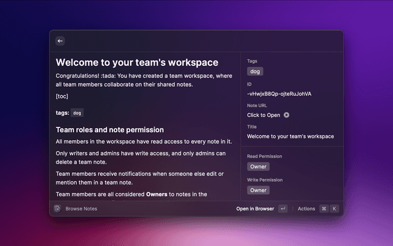Viewport: 393px width, 246px height.
Task: Select Open in Browser action
Action: 255,208
